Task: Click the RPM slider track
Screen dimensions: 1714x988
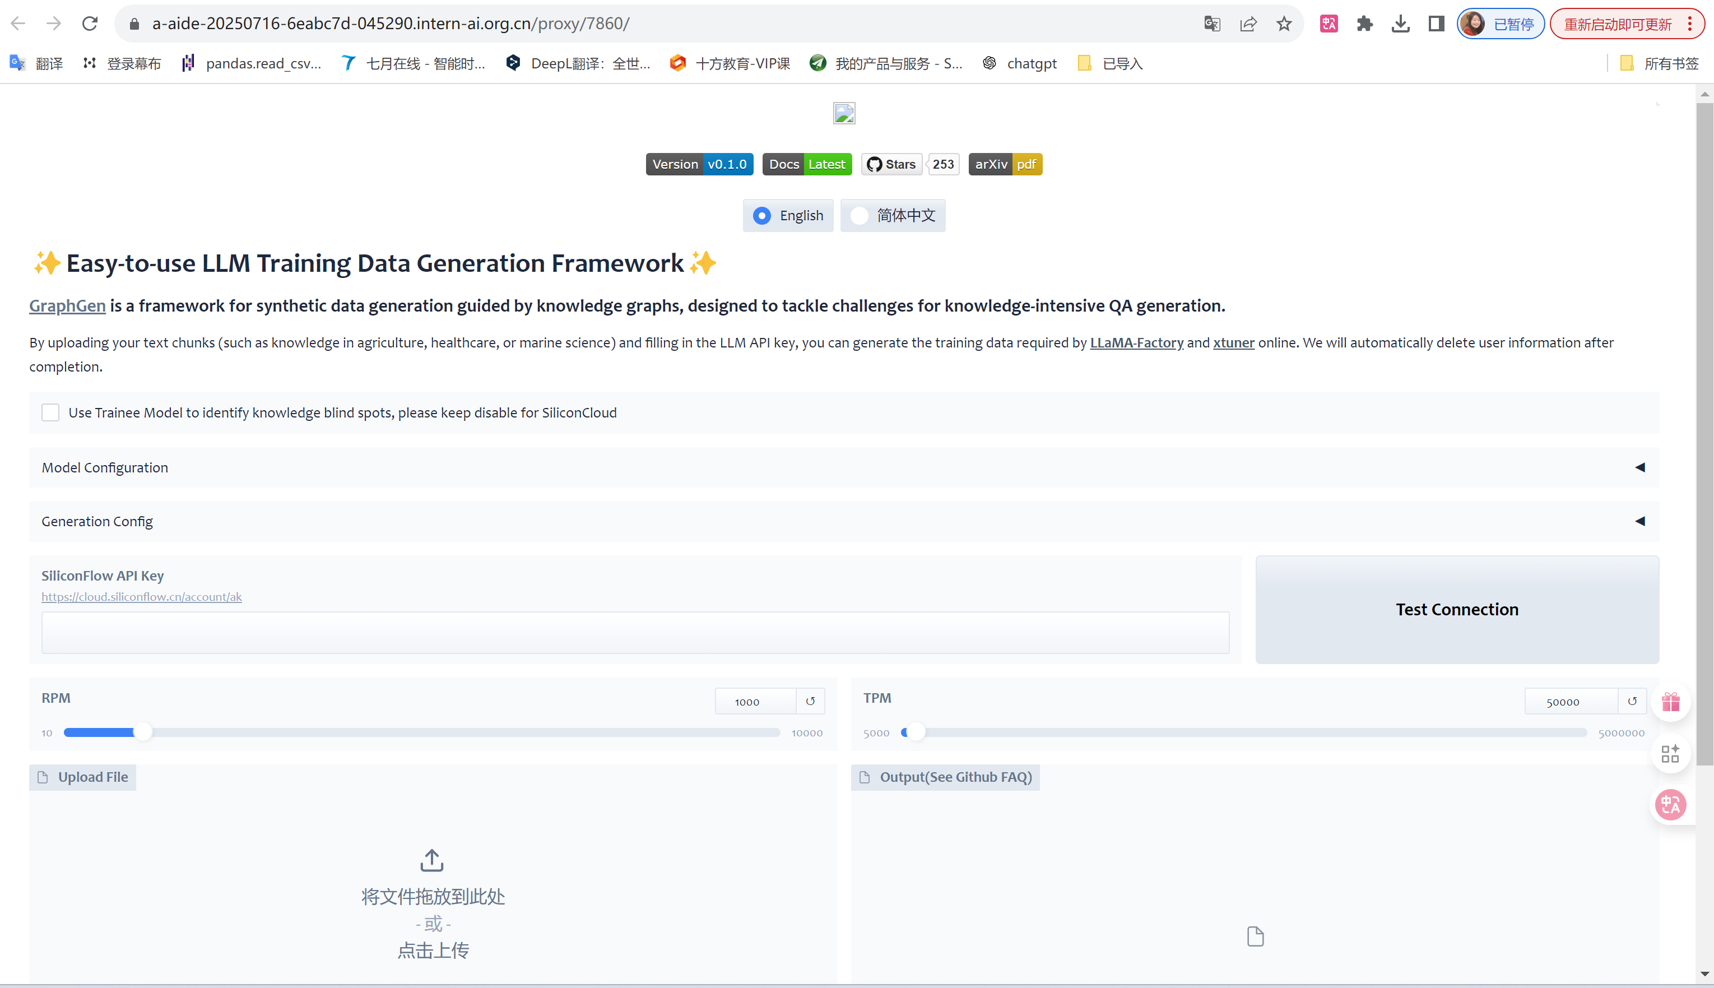Action: [422, 732]
